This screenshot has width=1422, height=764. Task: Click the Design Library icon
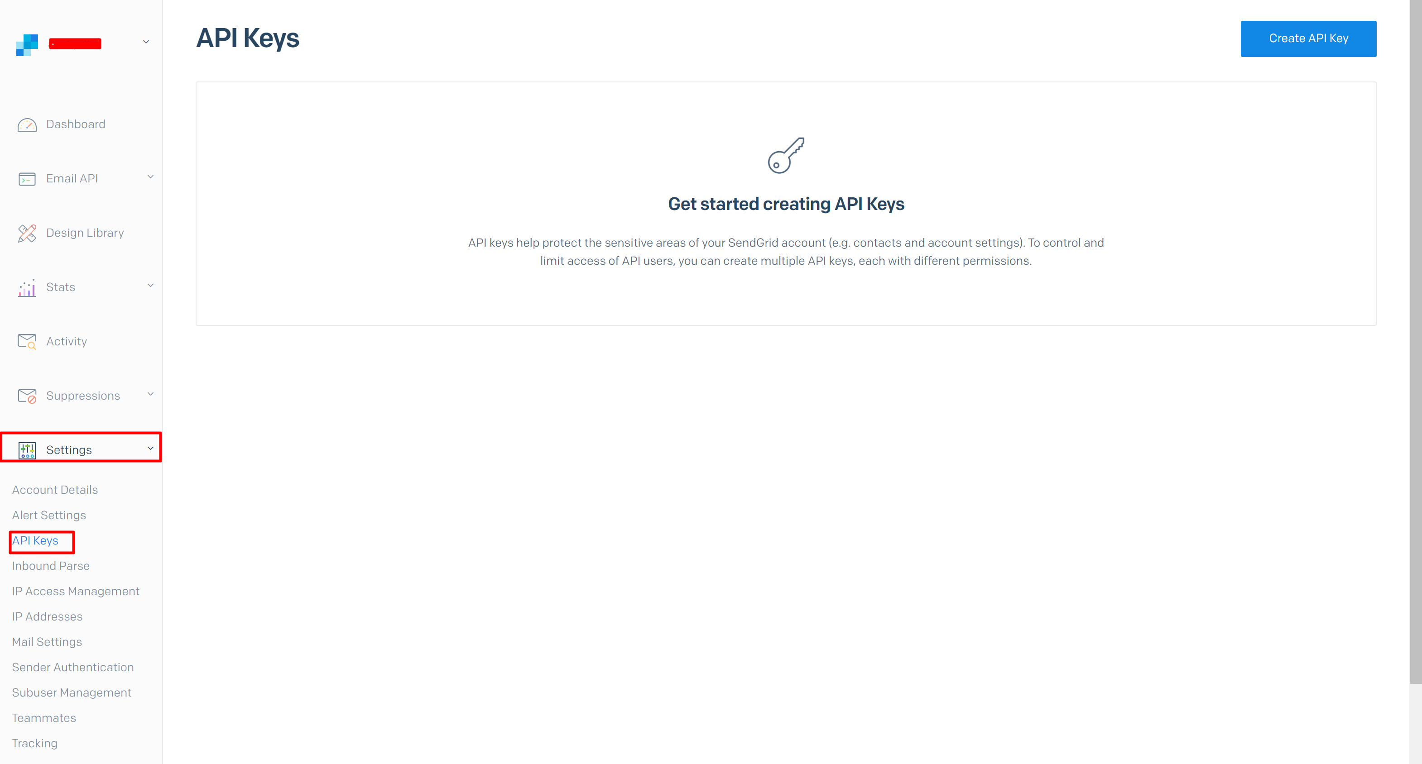(27, 232)
